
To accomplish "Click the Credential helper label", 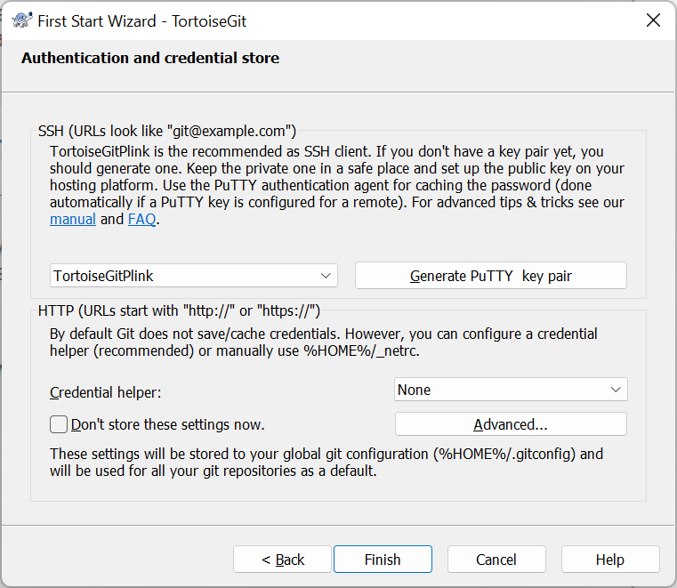I will [105, 392].
